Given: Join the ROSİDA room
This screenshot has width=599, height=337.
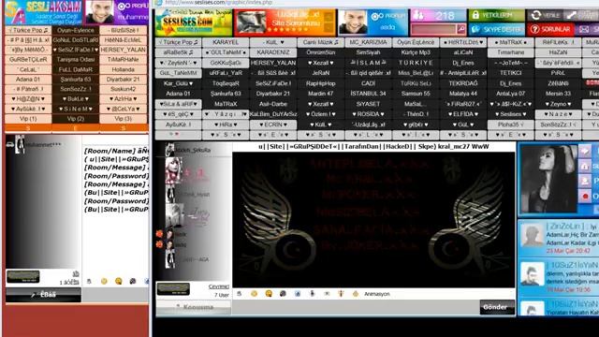Looking at the screenshot, I should tap(368, 114).
